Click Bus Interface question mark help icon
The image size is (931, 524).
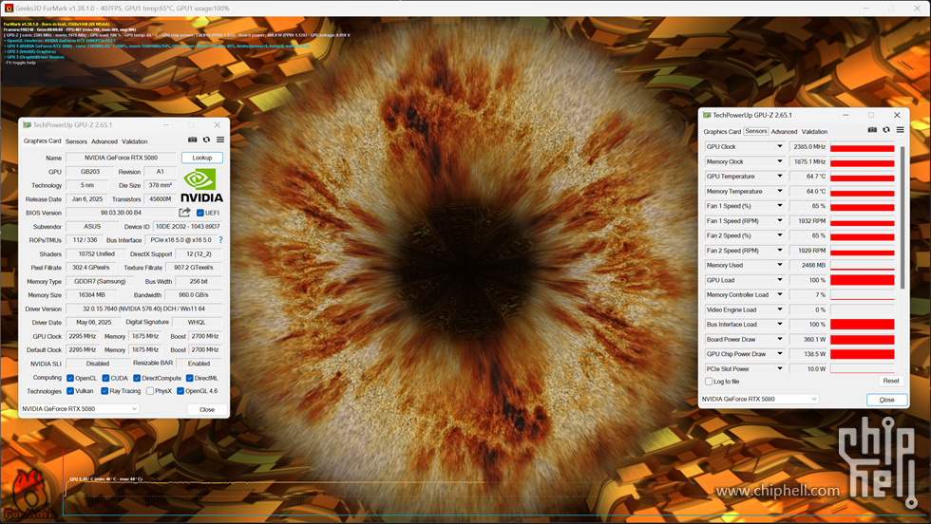coord(220,240)
